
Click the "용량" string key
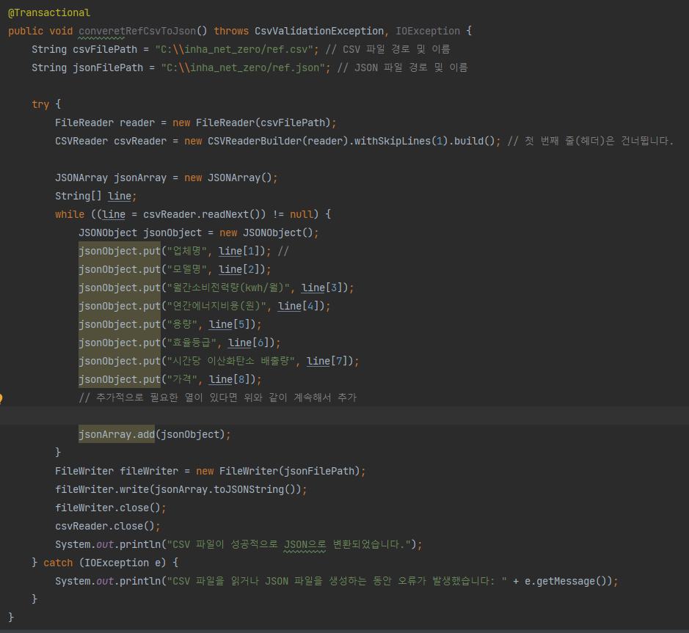click(x=182, y=324)
